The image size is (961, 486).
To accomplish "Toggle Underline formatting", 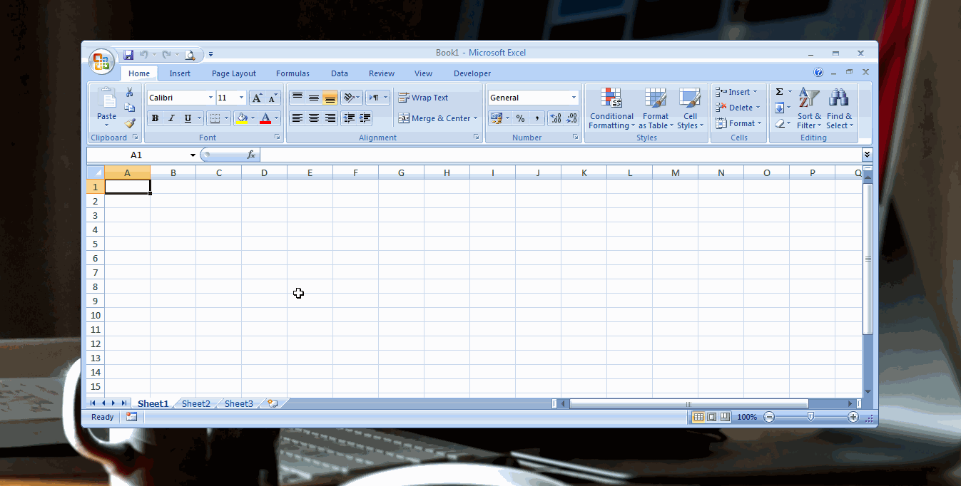I will [186, 118].
